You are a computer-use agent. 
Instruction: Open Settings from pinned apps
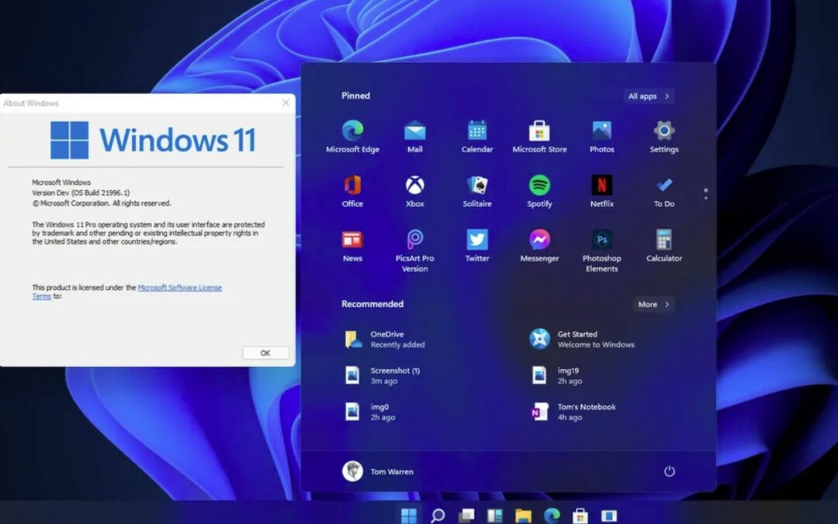click(x=663, y=137)
